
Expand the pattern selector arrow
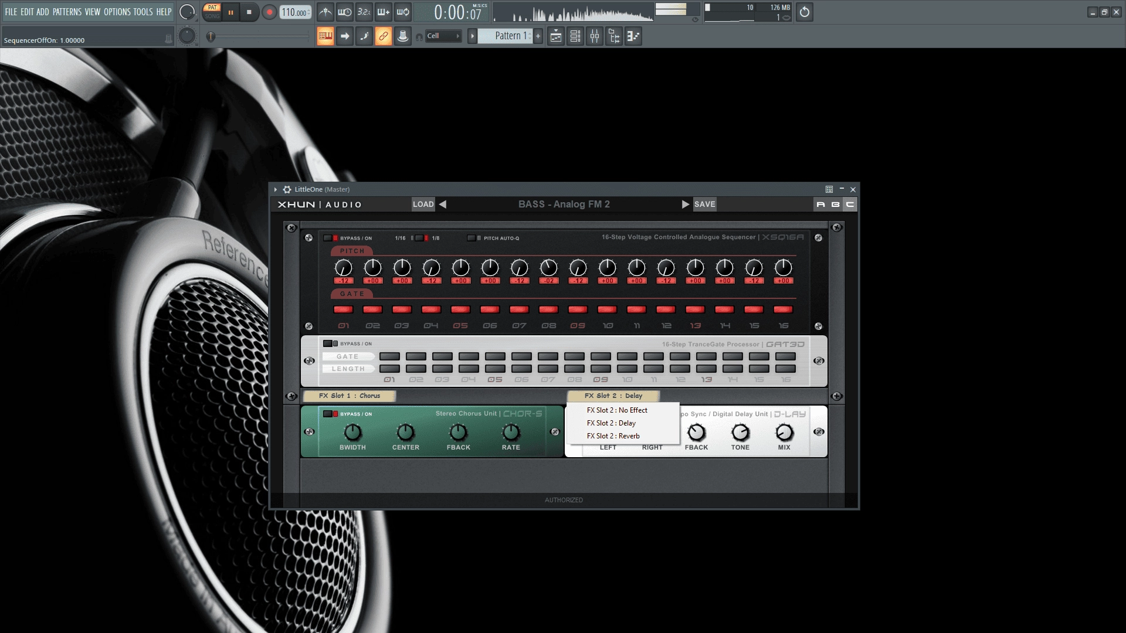[472, 36]
